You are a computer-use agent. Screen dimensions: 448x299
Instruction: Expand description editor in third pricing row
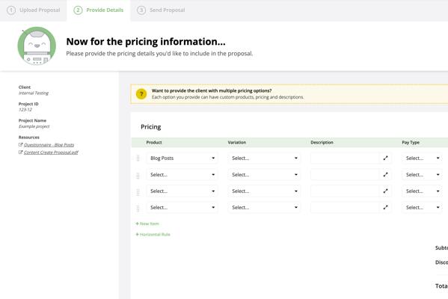coord(385,191)
